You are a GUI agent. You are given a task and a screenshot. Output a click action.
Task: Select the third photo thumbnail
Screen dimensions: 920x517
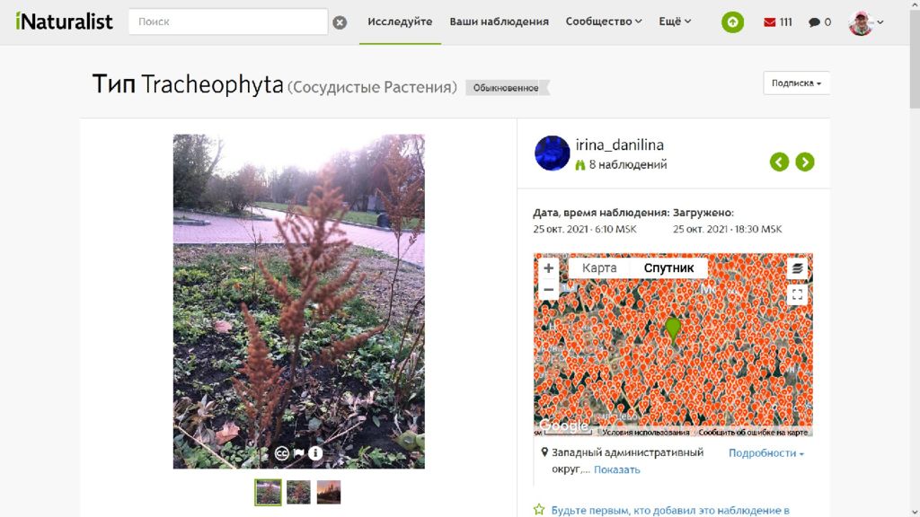pos(329,493)
